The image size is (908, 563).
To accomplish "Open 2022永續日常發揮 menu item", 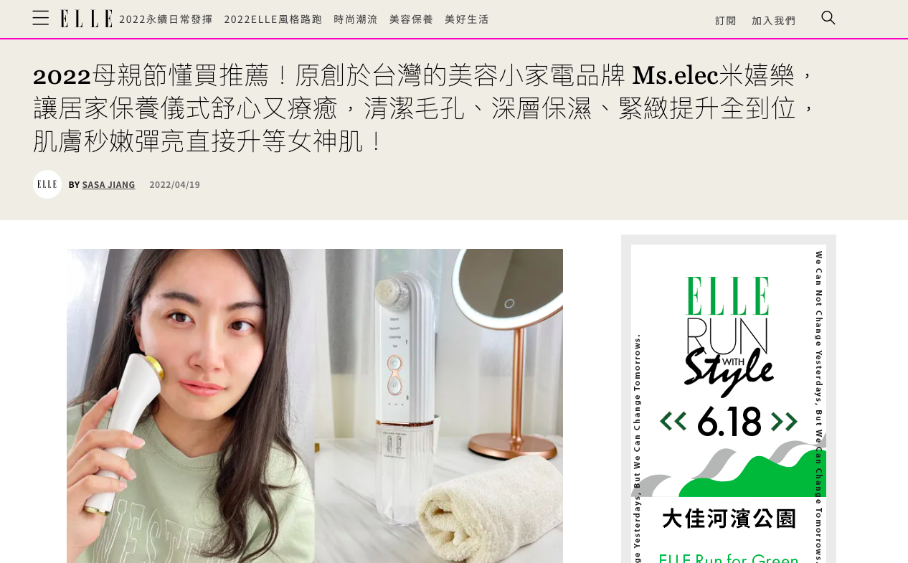I will tap(166, 19).
